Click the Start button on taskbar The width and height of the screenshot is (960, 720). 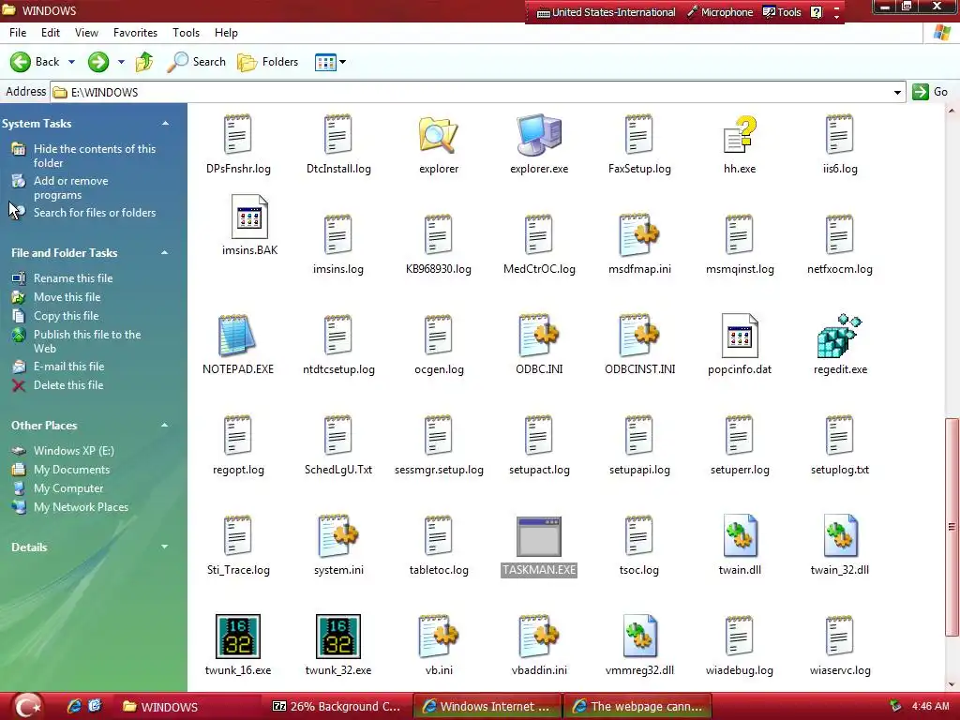[x=27, y=707]
